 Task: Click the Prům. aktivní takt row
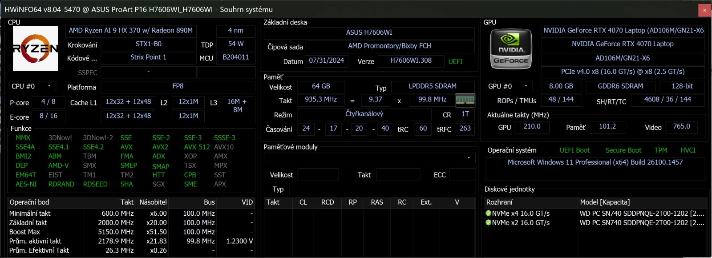(x=131, y=241)
